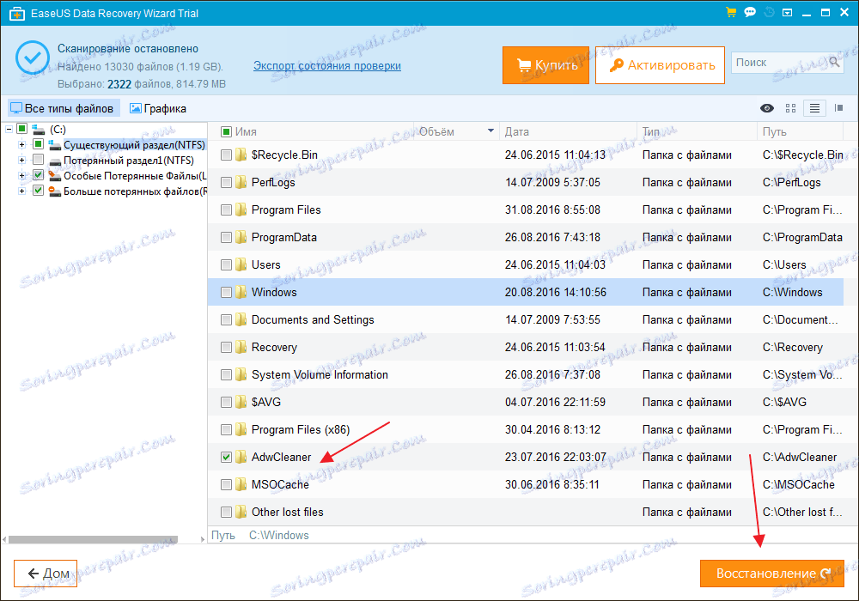Sort by the Имя column header

tap(246, 132)
